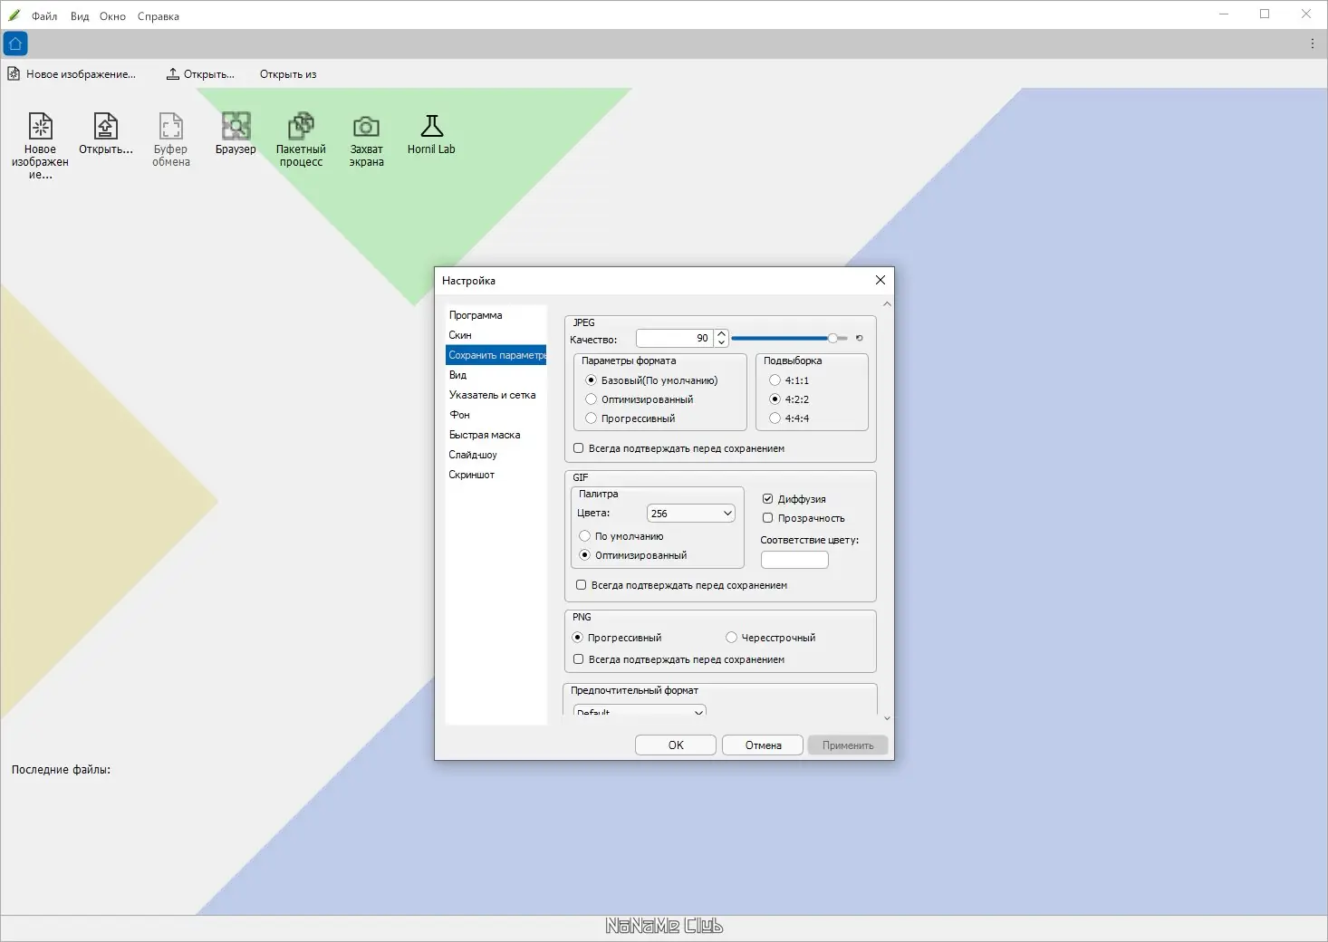Click Открыть из in the top toolbar
The width and height of the screenshot is (1328, 942).
[x=288, y=74]
